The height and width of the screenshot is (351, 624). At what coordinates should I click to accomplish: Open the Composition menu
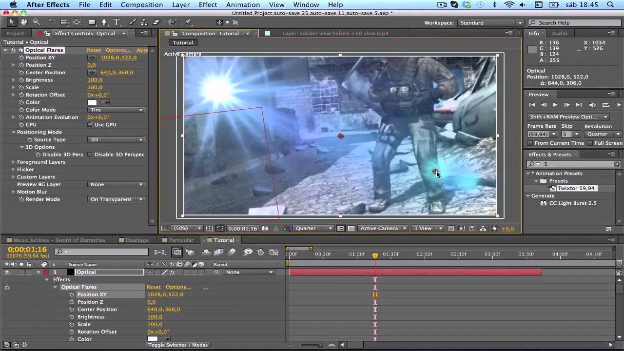pos(142,5)
